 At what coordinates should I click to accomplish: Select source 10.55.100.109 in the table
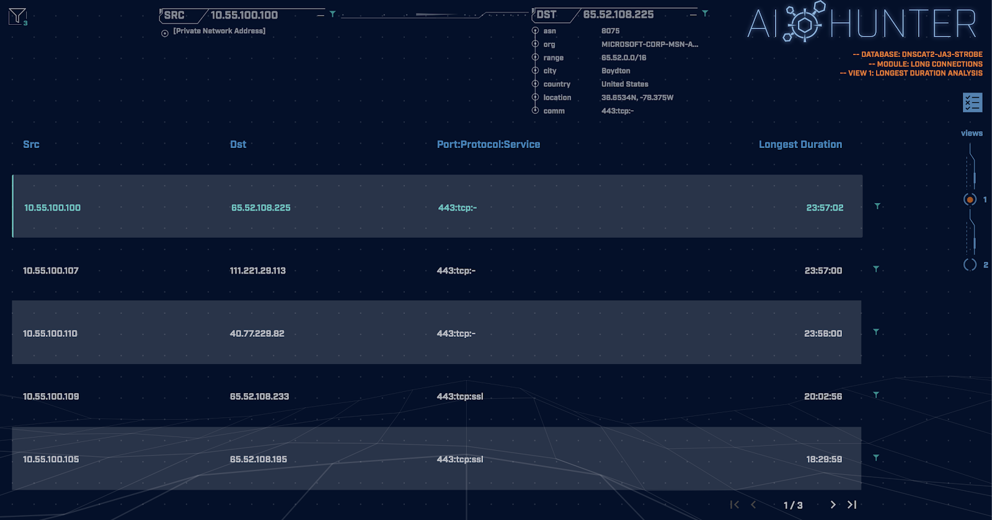tap(51, 396)
